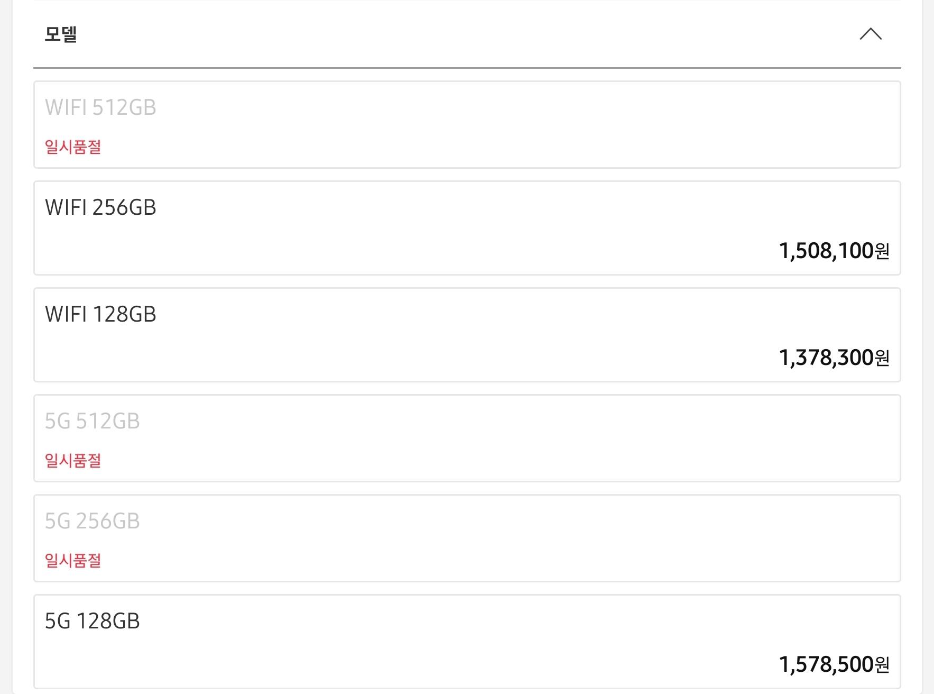Viewport: 934px width, 694px height.
Task: Click the 모델 section header title
Action: click(x=61, y=34)
